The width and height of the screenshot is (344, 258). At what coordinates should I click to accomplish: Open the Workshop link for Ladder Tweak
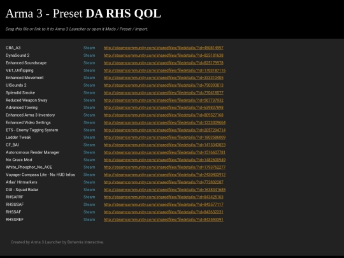point(164,138)
